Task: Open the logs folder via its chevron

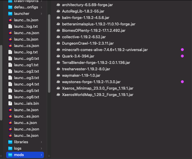Action: coord(41,148)
